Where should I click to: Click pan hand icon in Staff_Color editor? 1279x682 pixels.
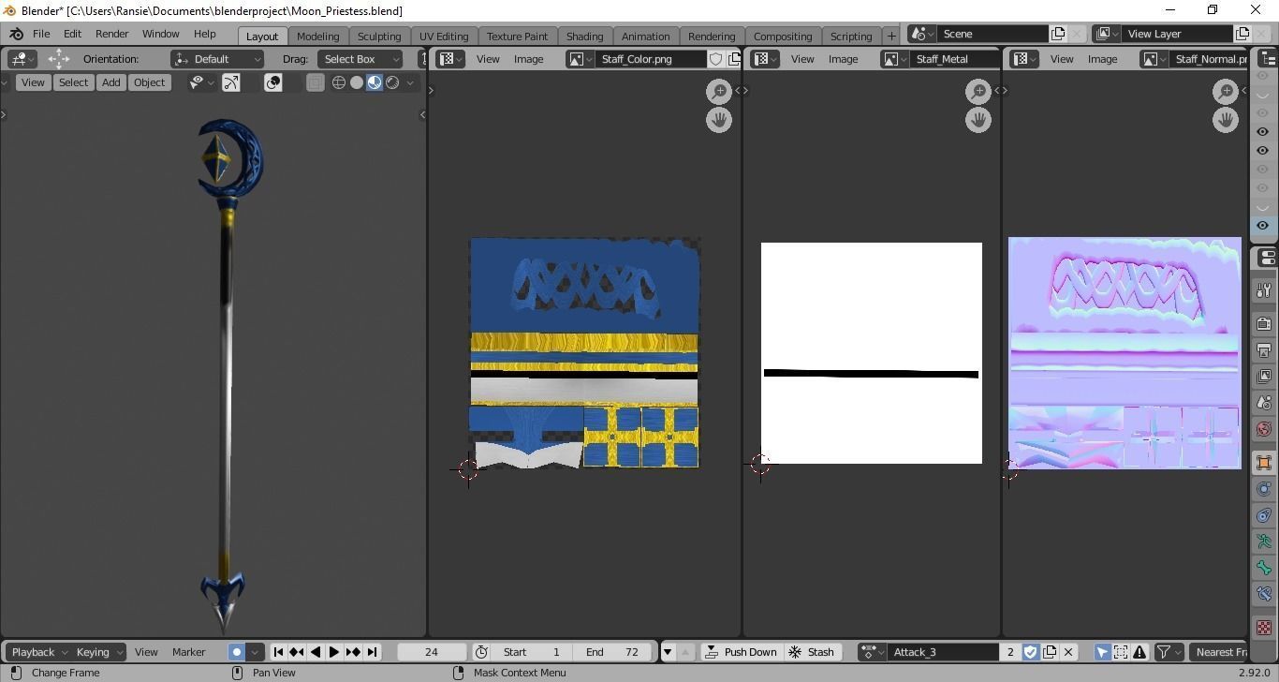(718, 120)
